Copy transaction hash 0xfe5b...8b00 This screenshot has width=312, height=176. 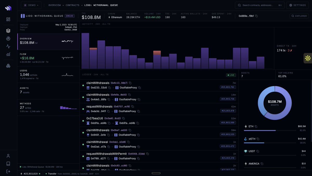click(129, 95)
